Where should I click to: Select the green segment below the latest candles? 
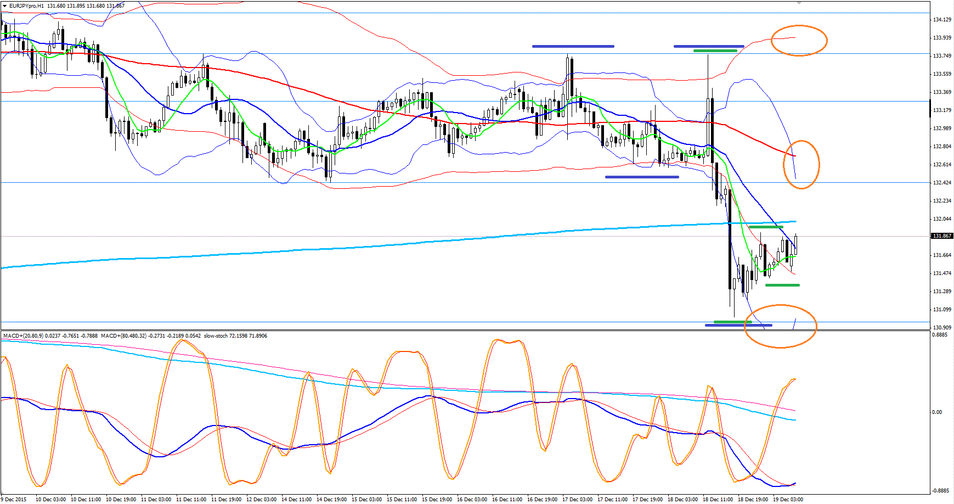point(782,285)
